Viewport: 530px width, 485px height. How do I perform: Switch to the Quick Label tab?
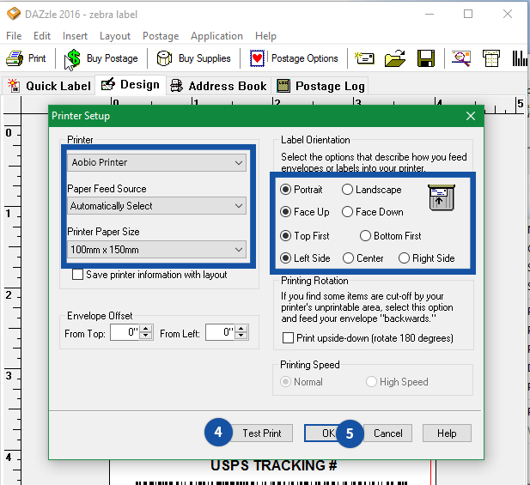coord(51,86)
